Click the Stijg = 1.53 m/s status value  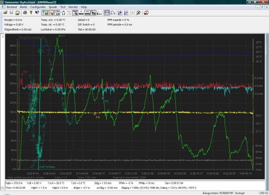point(103,183)
